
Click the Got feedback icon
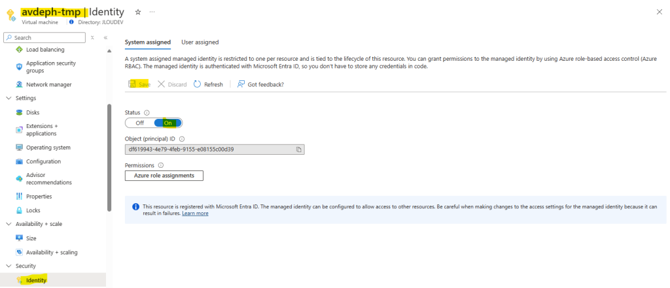click(x=241, y=84)
